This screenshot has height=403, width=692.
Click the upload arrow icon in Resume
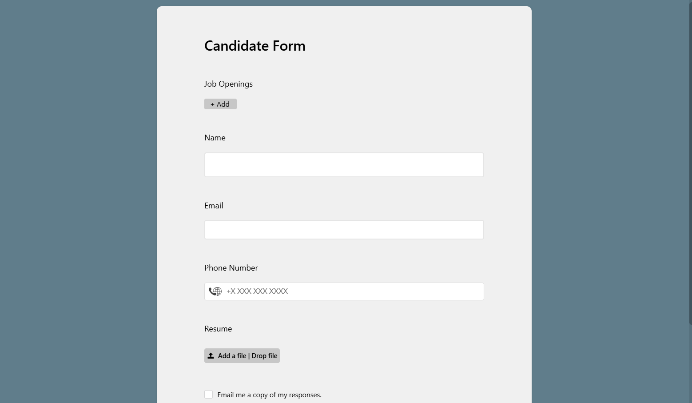(211, 356)
